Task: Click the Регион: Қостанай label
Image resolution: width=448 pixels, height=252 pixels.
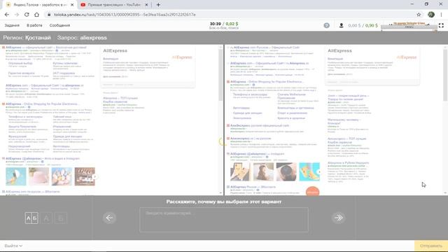Action: point(27,38)
